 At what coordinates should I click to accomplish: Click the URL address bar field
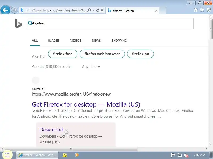56,10
